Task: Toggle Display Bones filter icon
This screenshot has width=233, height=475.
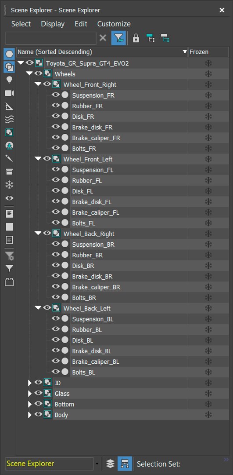Action: [x=9, y=158]
